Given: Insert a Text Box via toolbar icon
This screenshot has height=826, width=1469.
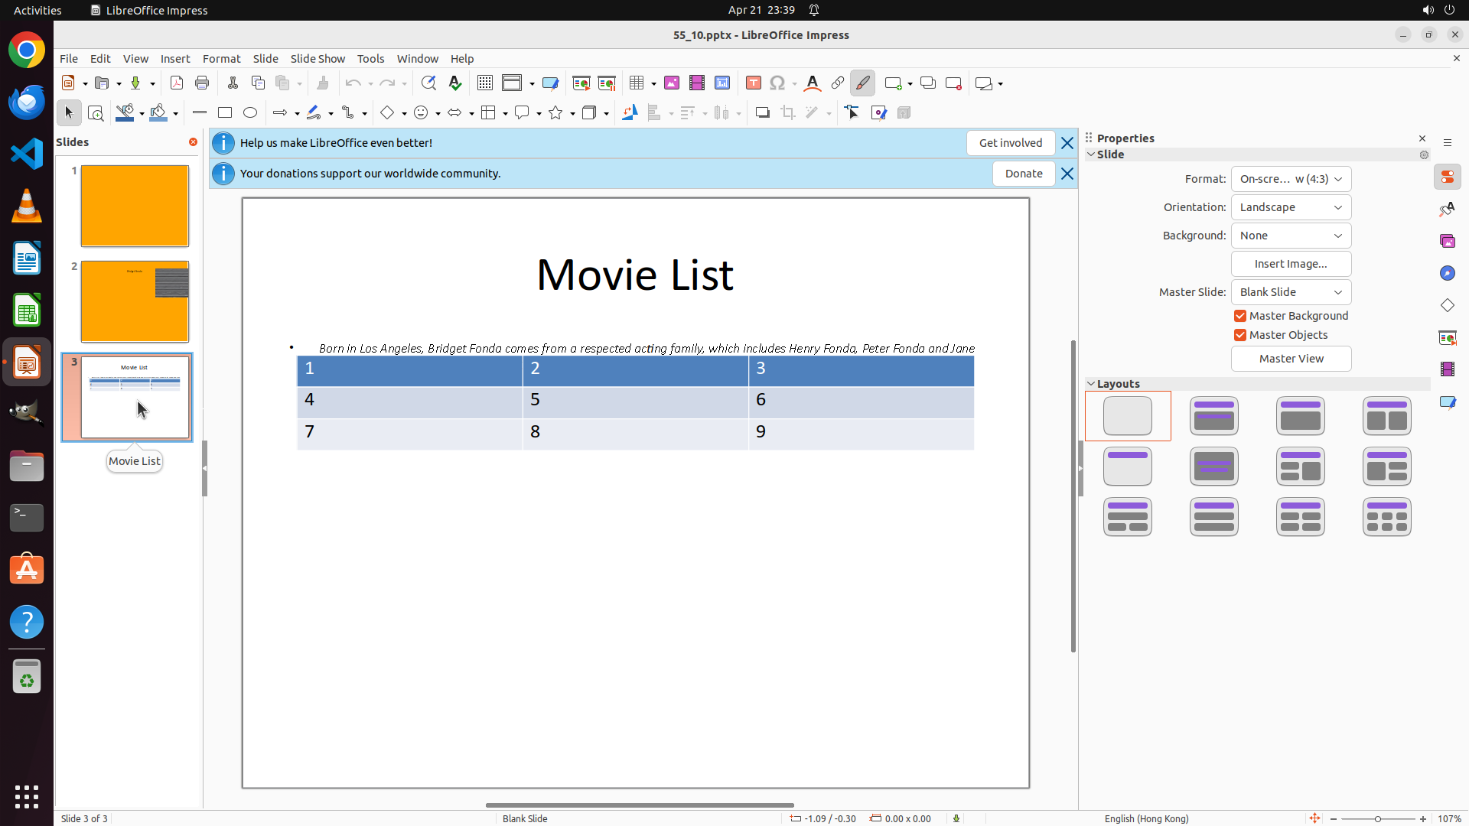Looking at the screenshot, I should click(754, 83).
